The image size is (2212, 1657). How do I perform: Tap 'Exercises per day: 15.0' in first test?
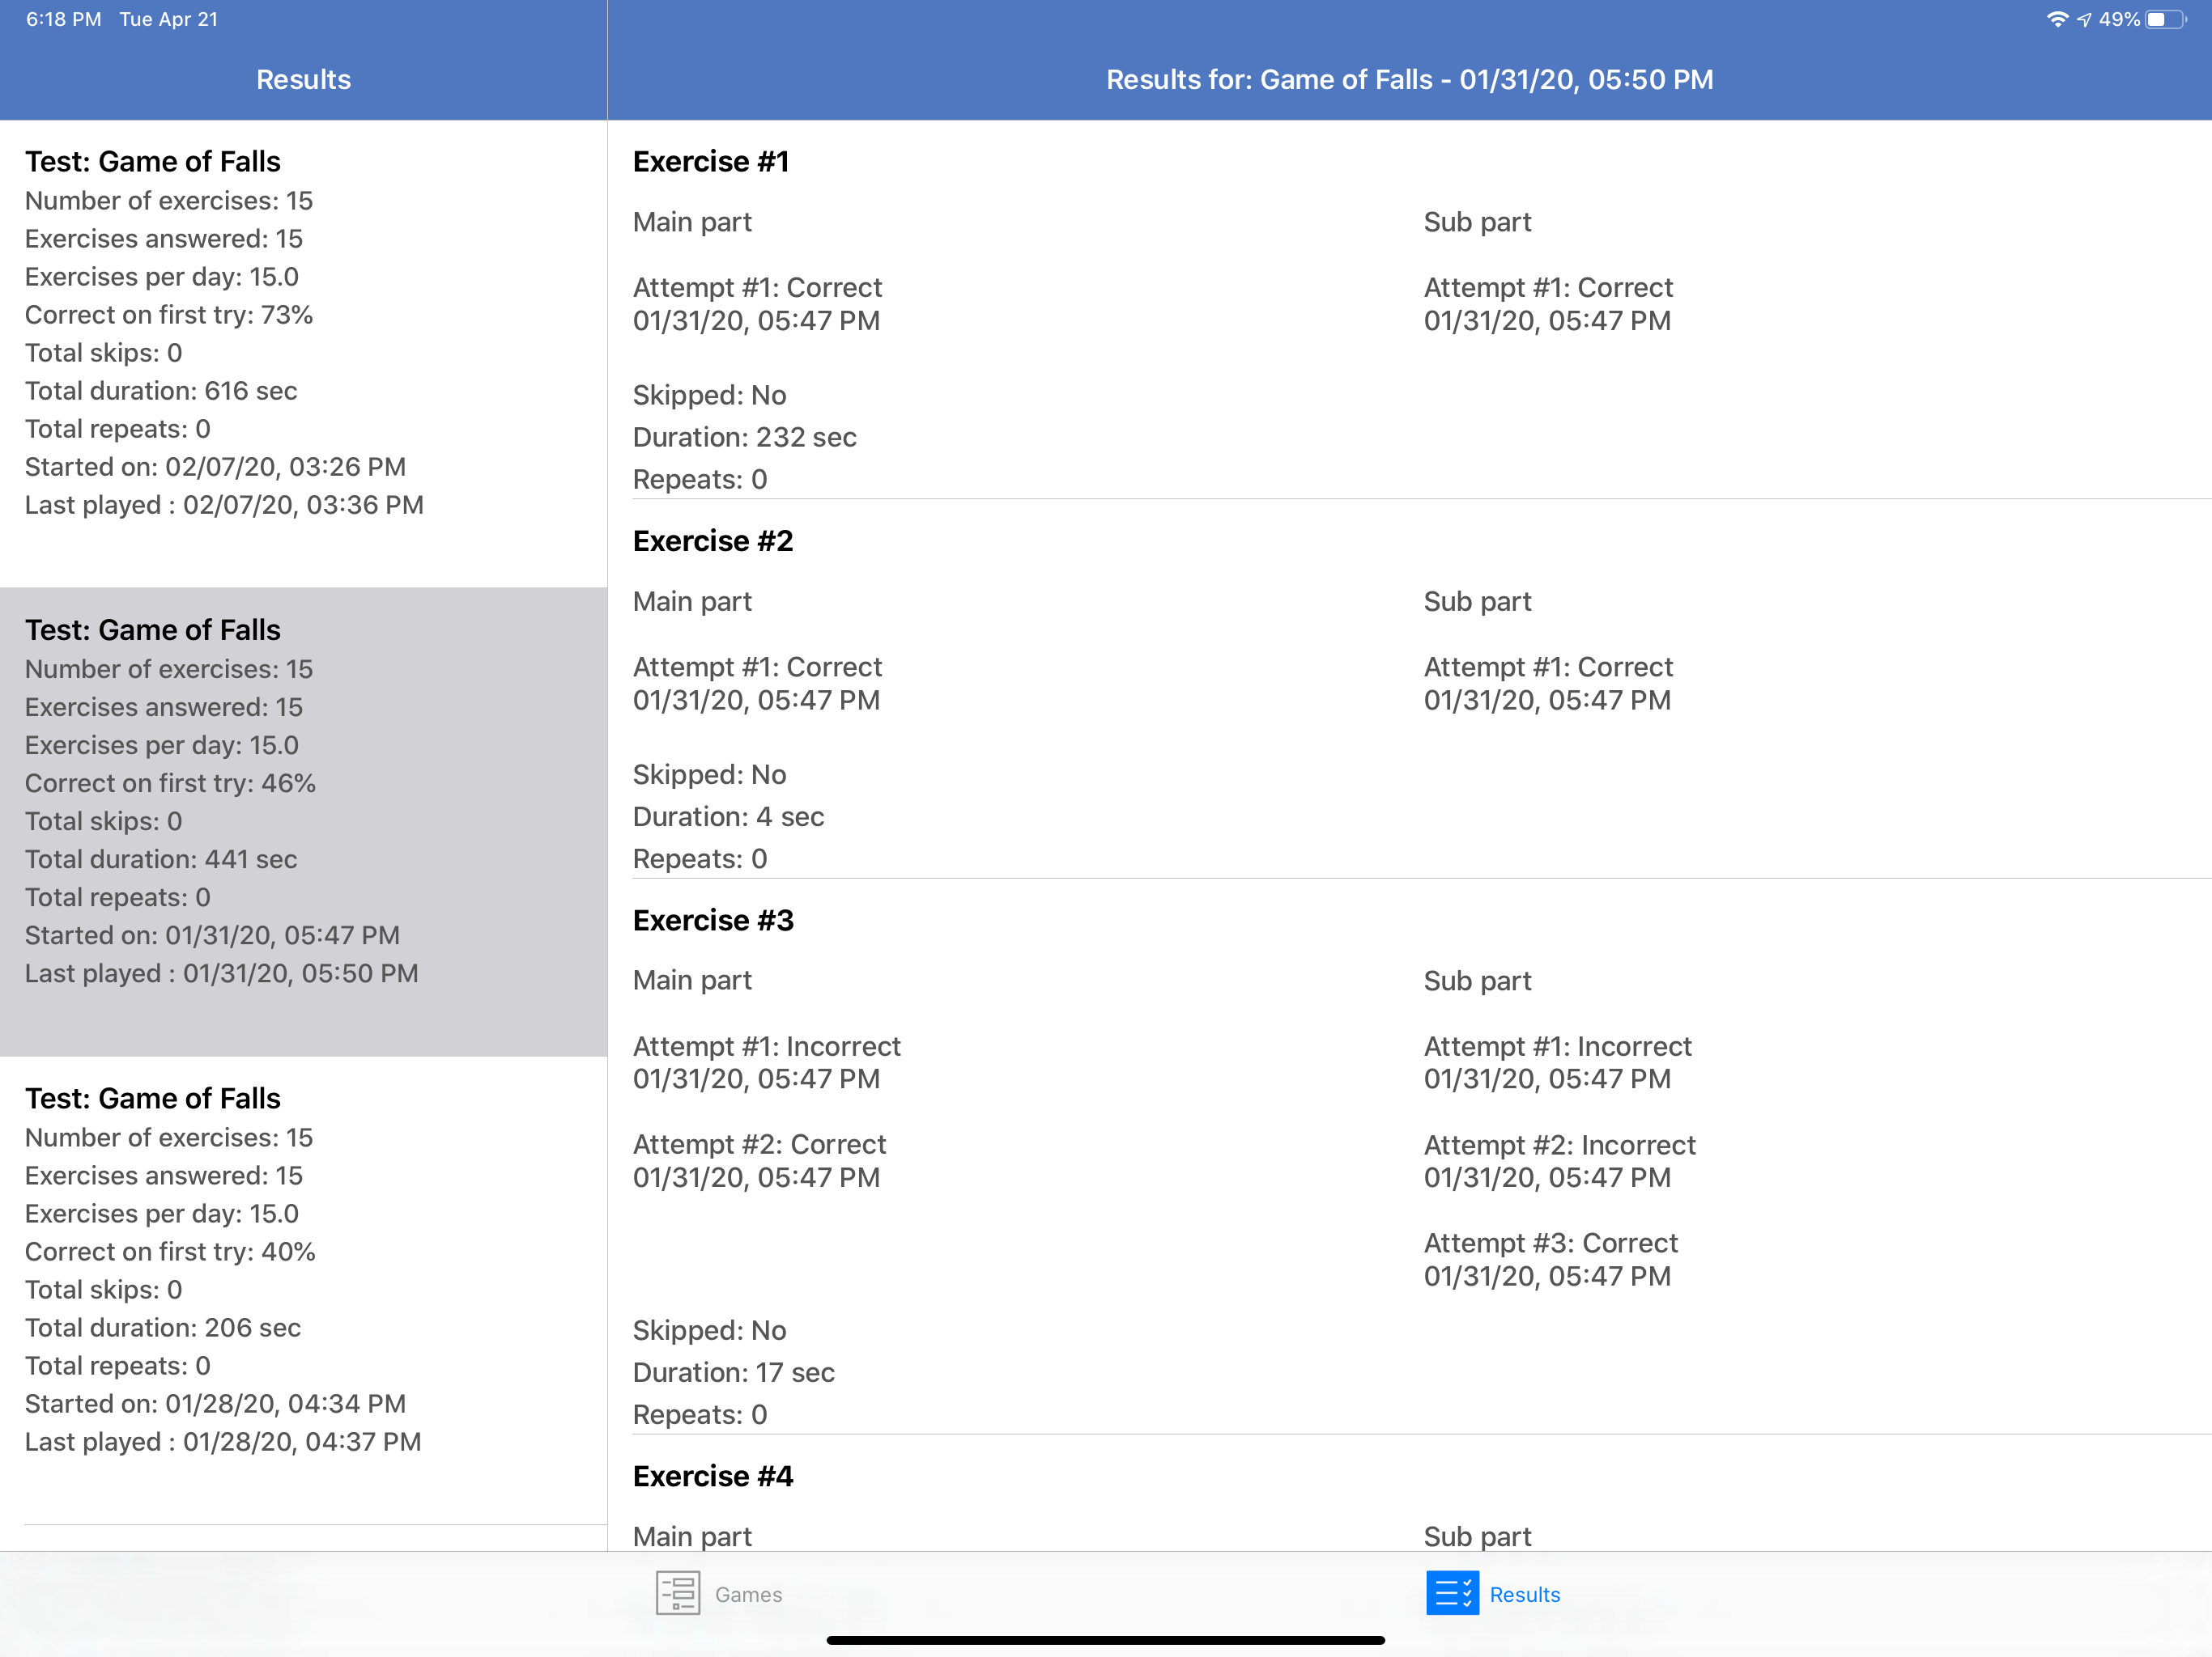point(162,277)
